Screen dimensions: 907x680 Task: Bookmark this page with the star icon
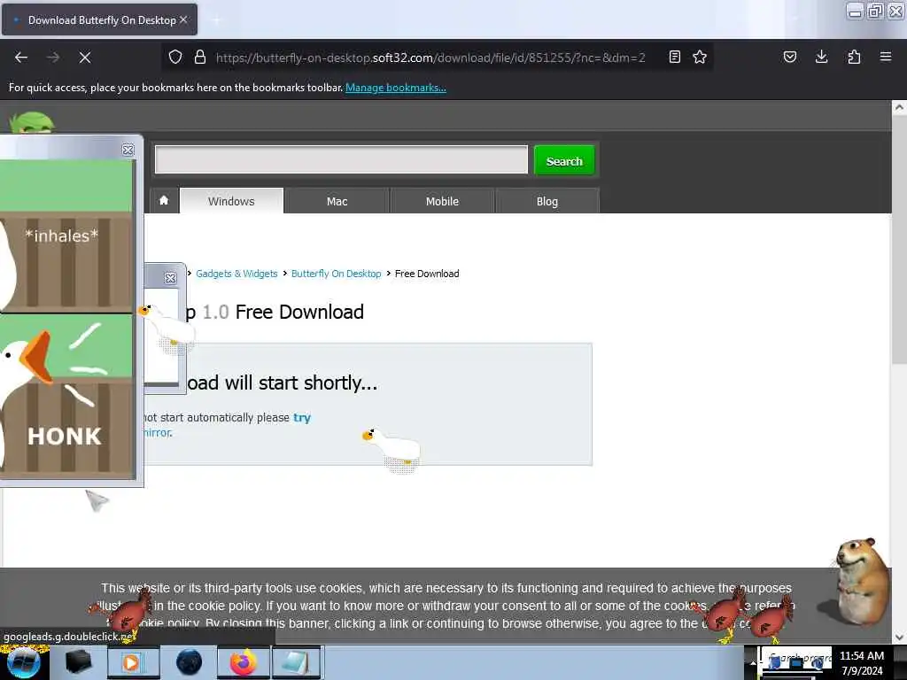[x=700, y=57]
